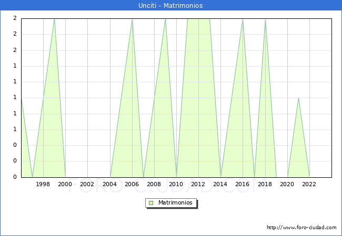Click the chart title 'Unciti - Matrimonios'
This screenshot has width=342, height=236.
click(x=170, y=5)
